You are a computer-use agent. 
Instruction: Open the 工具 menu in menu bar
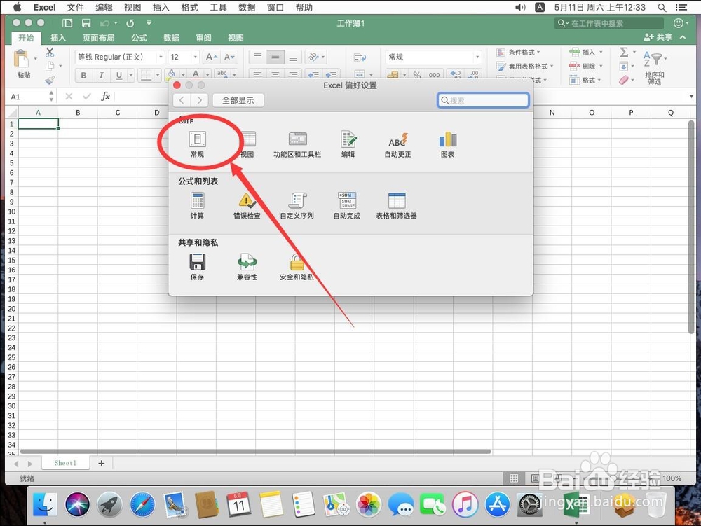218,7
